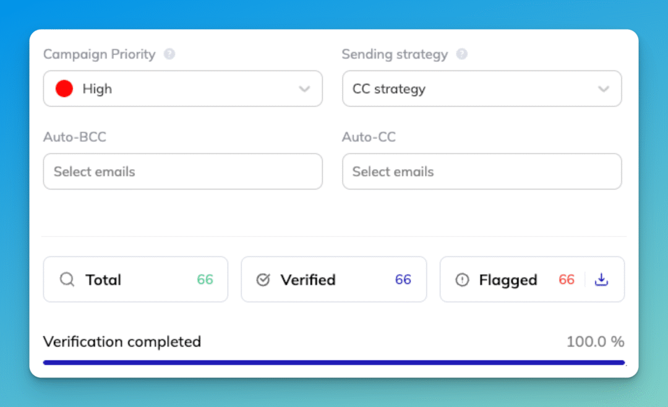Click the help icon beside Sending strategy

pos(461,54)
